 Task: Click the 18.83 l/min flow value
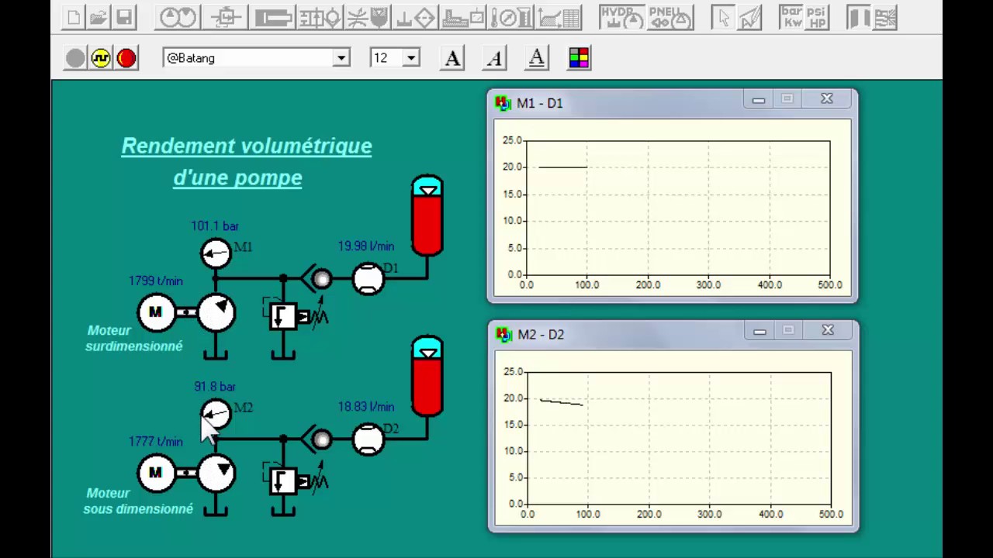[x=366, y=407]
